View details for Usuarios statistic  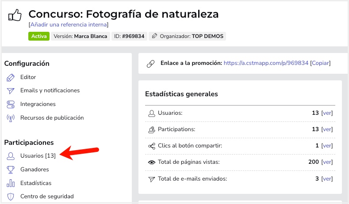(327, 113)
